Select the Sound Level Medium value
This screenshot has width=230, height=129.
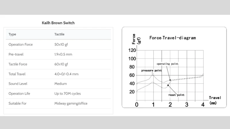pos(61,84)
